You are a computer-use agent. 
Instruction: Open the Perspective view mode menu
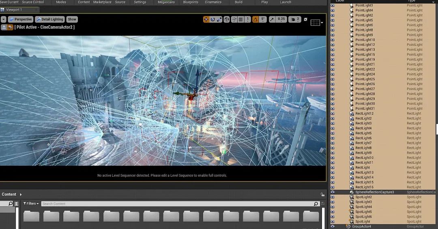(21, 19)
